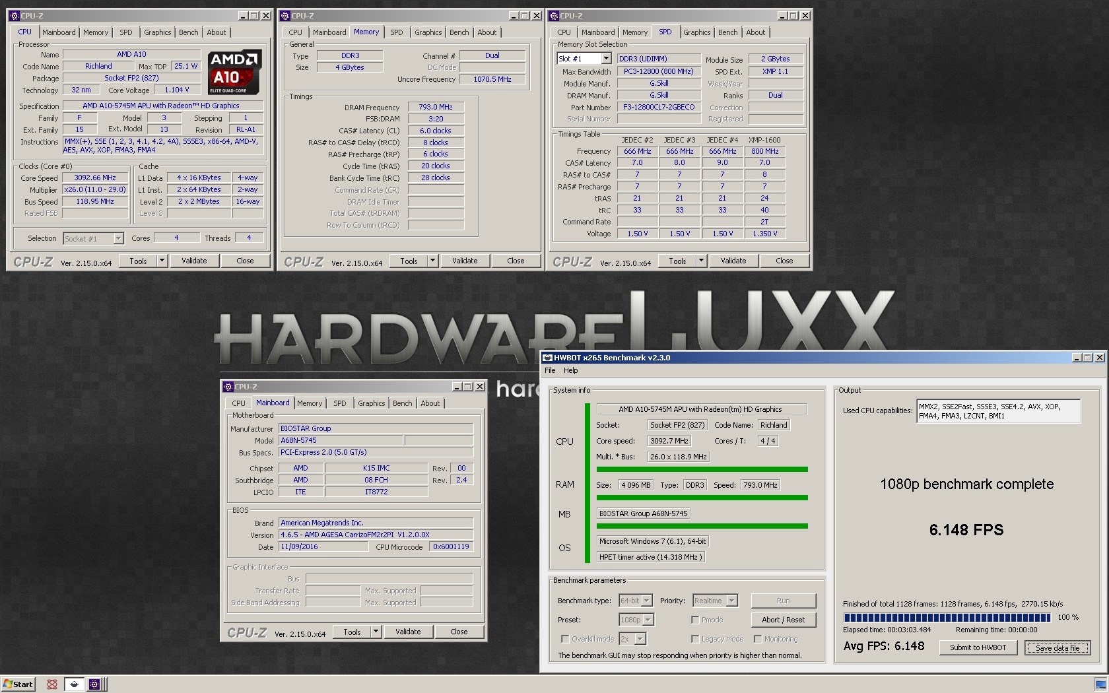Screen dimensions: 1109x693
Task: Click Save data file button
Action: click(x=1058, y=647)
